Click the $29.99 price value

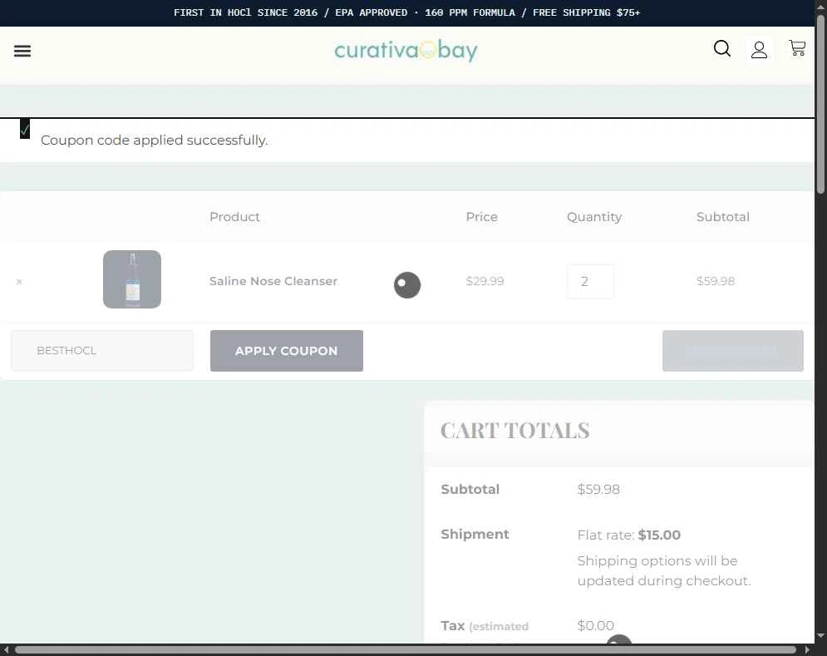click(x=485, y=281)
